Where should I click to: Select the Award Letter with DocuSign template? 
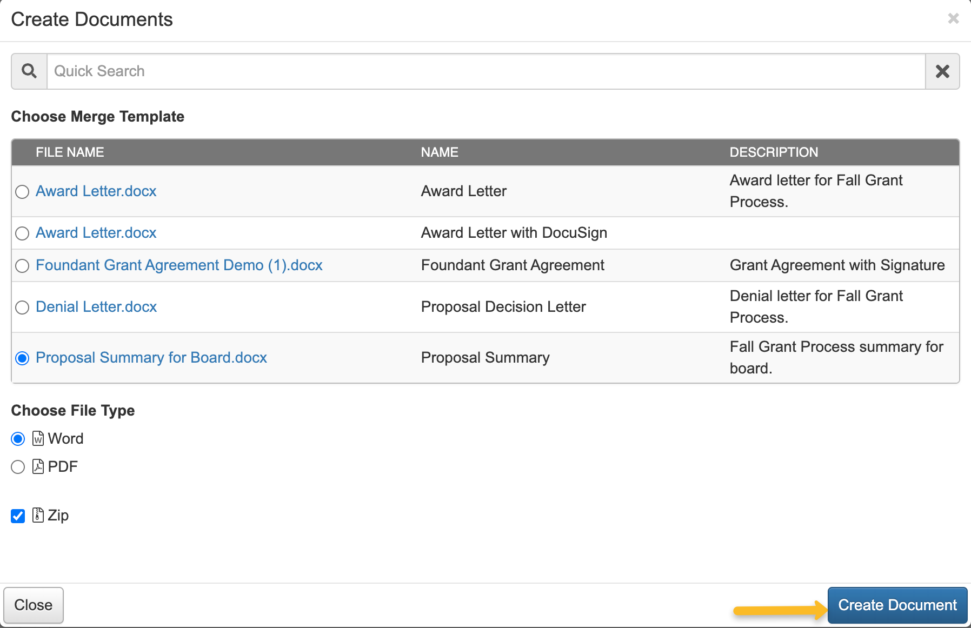pyautogui.click(x=22, y=233)
